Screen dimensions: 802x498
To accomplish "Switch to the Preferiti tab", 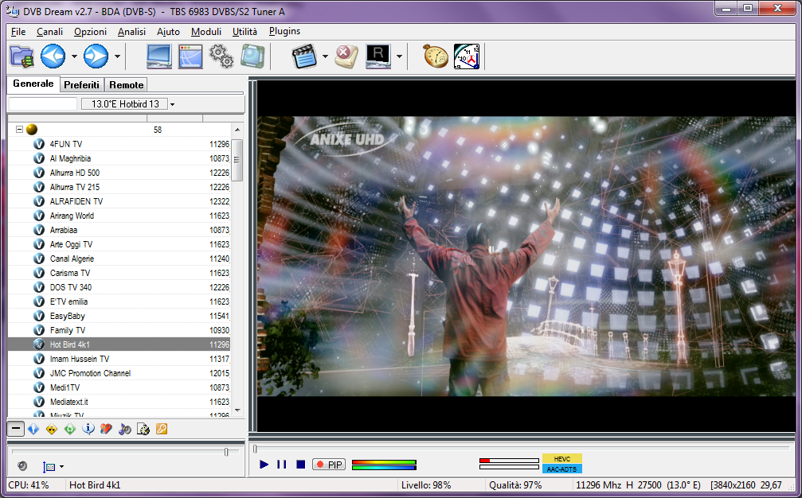I will (81, 85).
